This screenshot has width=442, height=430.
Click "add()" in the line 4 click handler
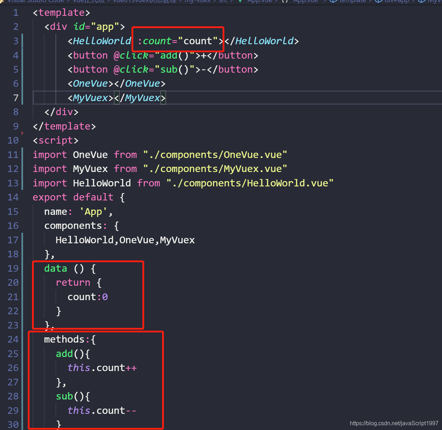pos(175,55)
